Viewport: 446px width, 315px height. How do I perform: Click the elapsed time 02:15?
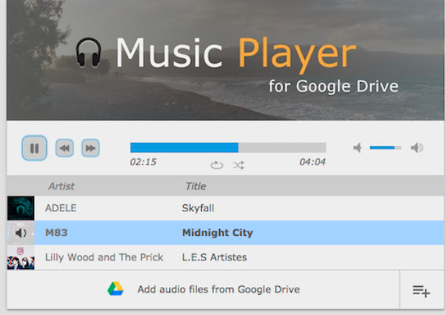143,162
